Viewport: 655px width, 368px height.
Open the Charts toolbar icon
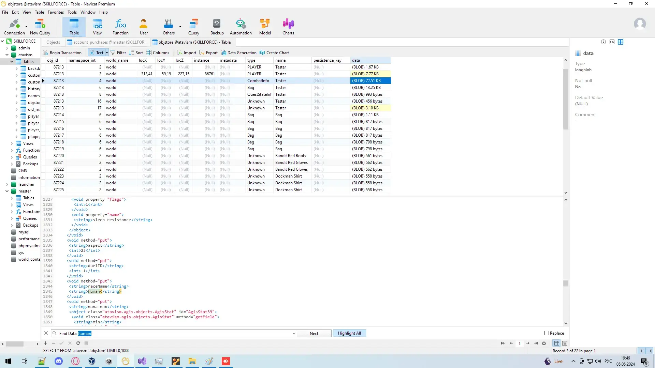coord(288,27)
